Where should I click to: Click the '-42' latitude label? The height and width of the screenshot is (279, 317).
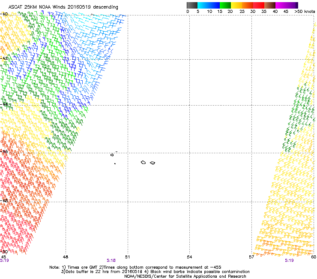pyautogui.click(x=4, y=58)
